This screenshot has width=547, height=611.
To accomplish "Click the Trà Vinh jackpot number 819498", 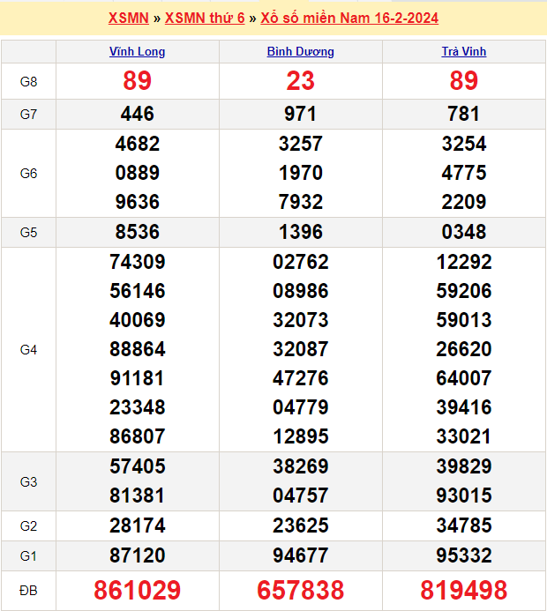I will click(463, 590).
